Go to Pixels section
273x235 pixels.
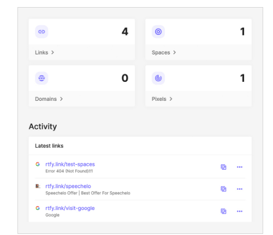coord(162,99)
